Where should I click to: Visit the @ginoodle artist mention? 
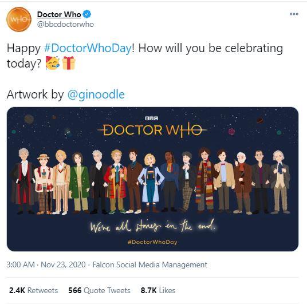[x=96, y=94]
